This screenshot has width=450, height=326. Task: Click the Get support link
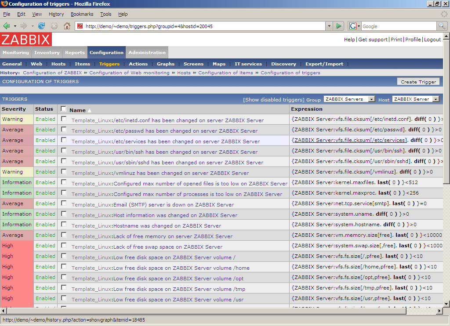coord(373,40)
